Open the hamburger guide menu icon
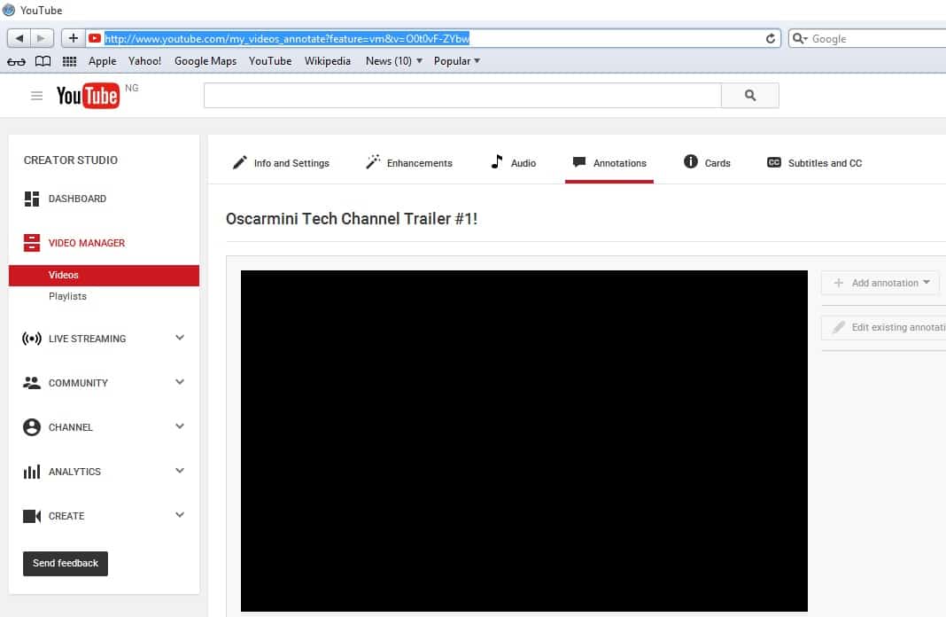This screenshot has height=617, width=946. (x=36, y=96)
